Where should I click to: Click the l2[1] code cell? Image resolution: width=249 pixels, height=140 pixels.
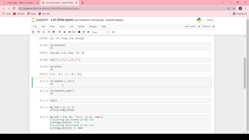130,100
